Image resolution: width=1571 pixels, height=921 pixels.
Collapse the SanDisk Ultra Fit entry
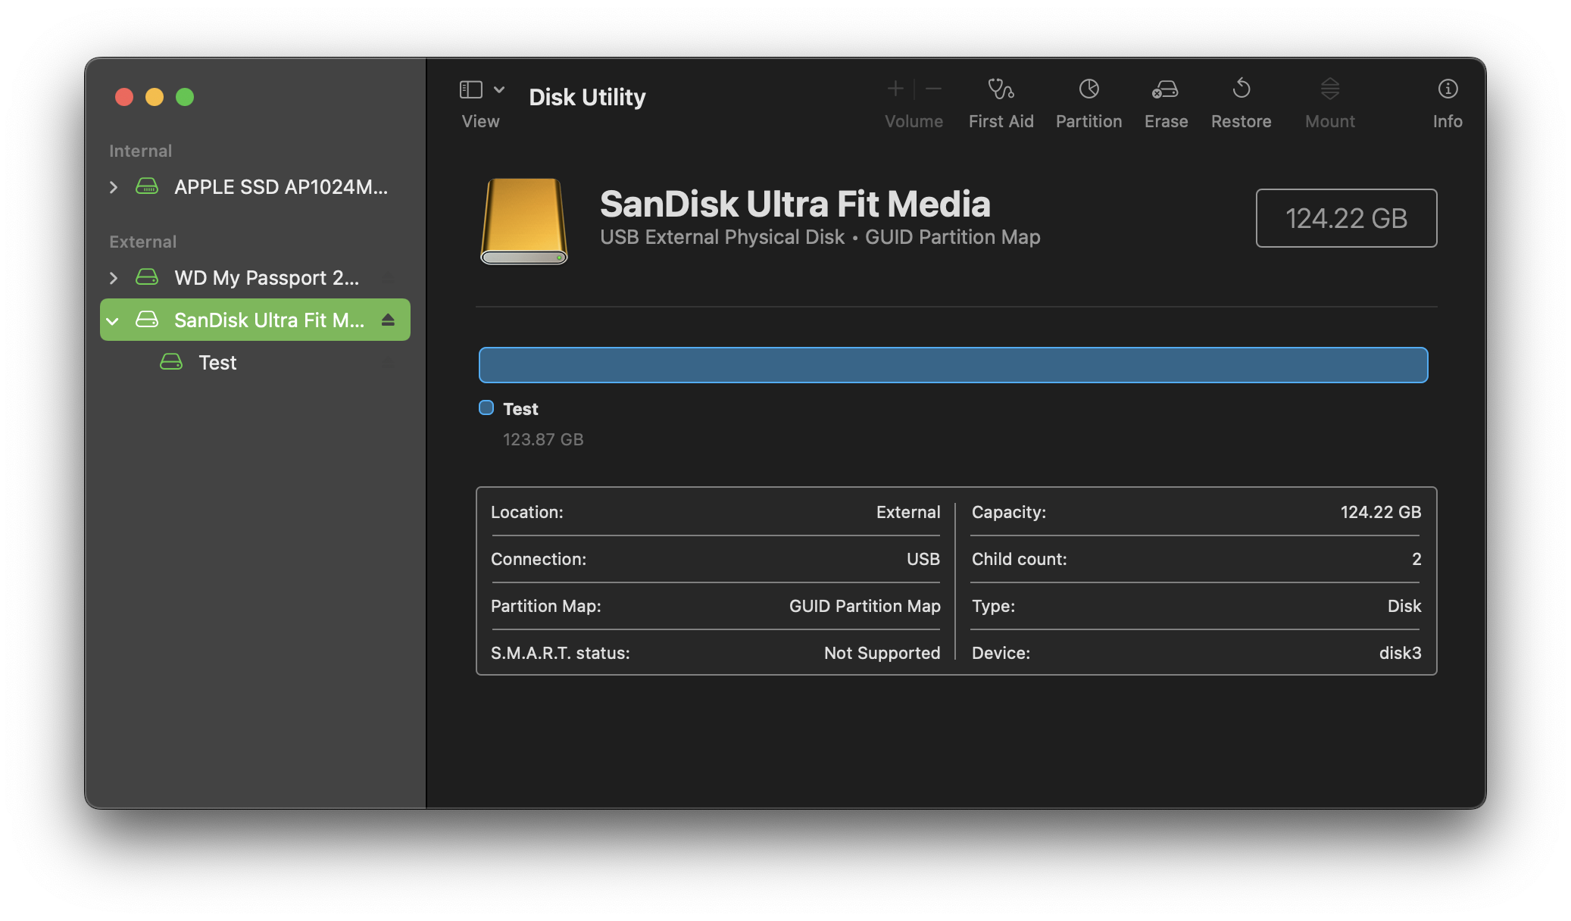(113, 320)
